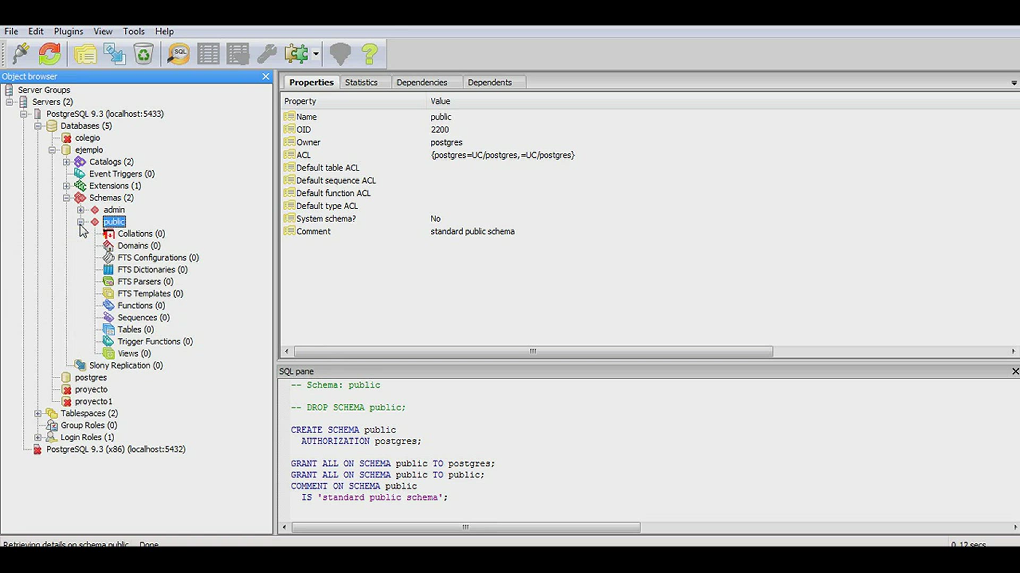Open the SQL query tool icon
The width and height of the screenshot is (1020, 573).
[178, 54]
